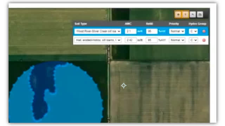Open Hydro Group dropdown in Wood River row
225x126 pixels.
click(193, 31)
